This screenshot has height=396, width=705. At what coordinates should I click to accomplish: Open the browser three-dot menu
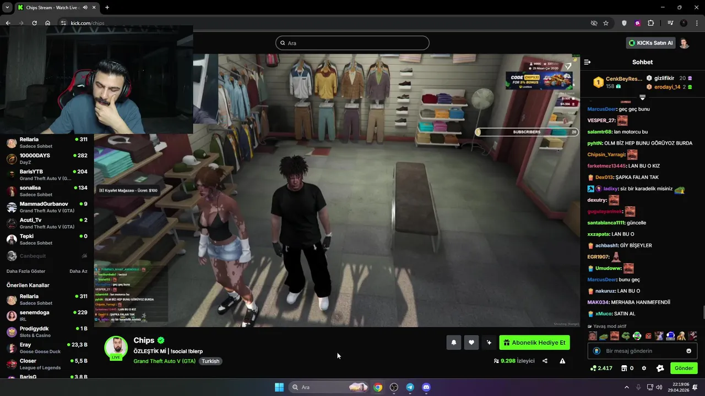click(697, 23)
